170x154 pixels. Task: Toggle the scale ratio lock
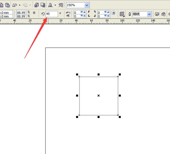click(34, 13)
